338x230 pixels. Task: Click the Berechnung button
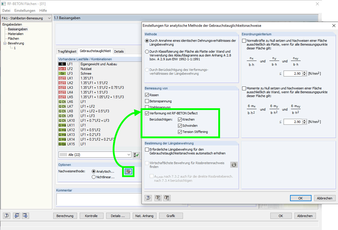tap(65, 216)
